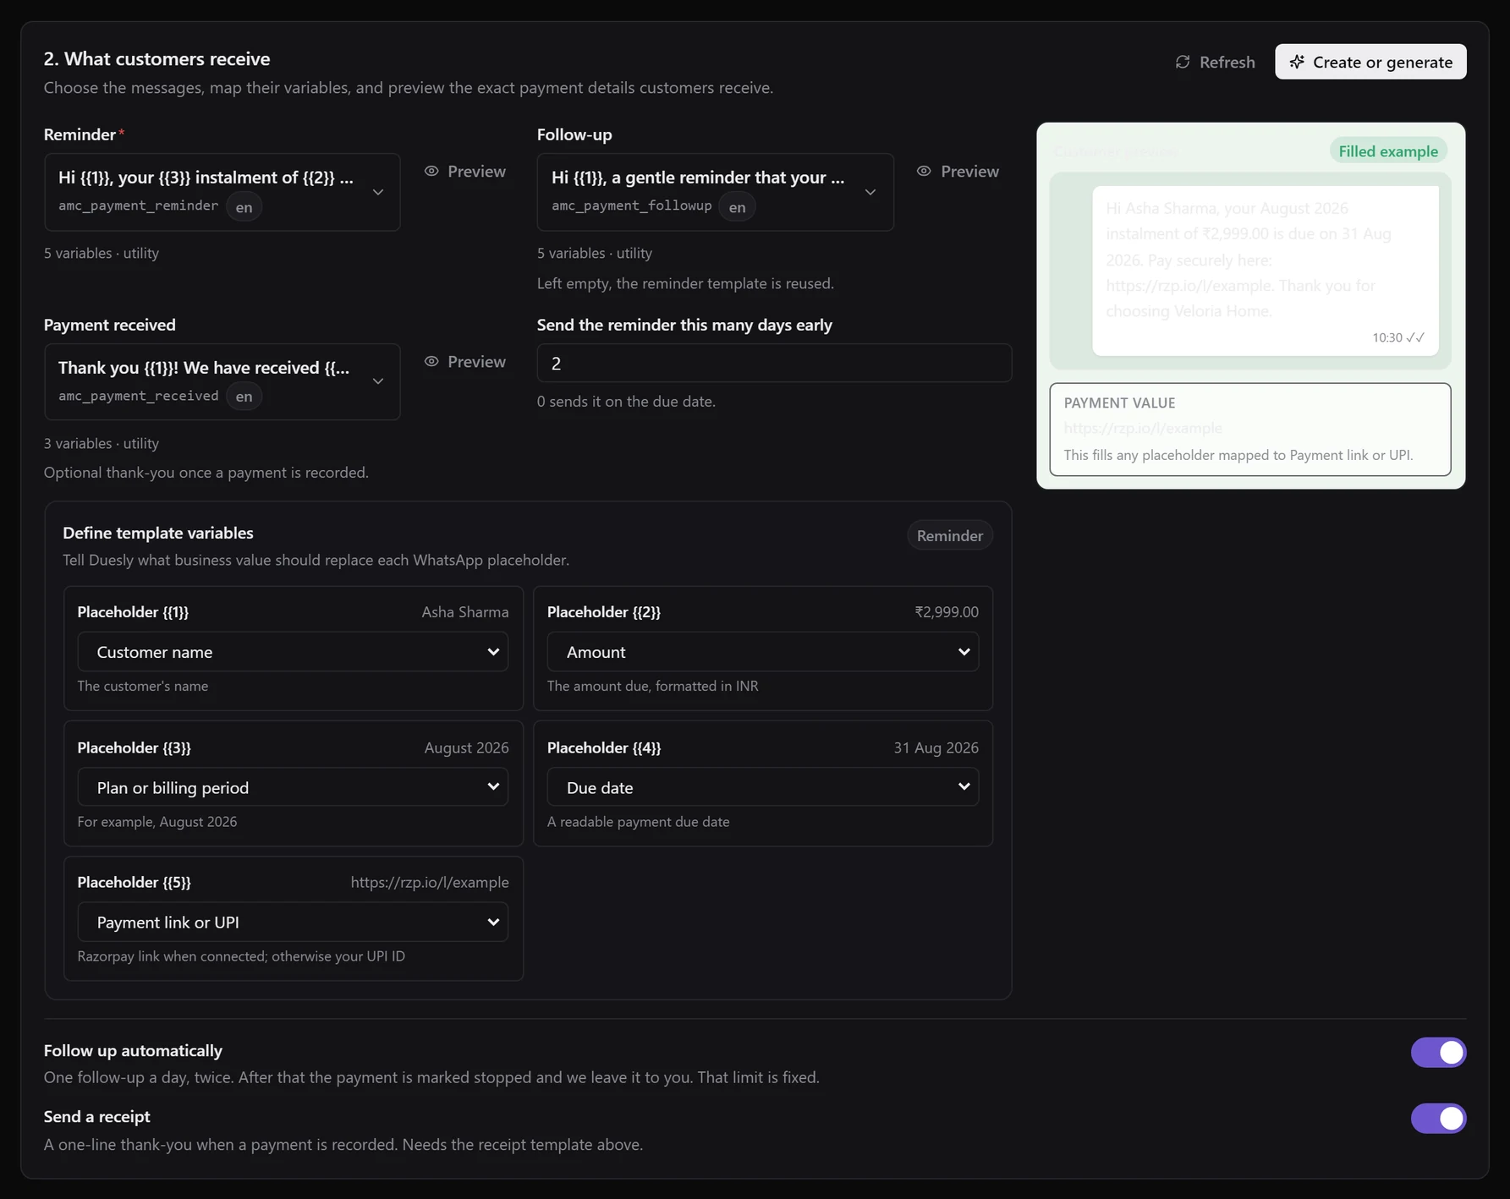Toggle Follow up automatically switch
The image size is (1510, 1199).
point(1438,1053)
